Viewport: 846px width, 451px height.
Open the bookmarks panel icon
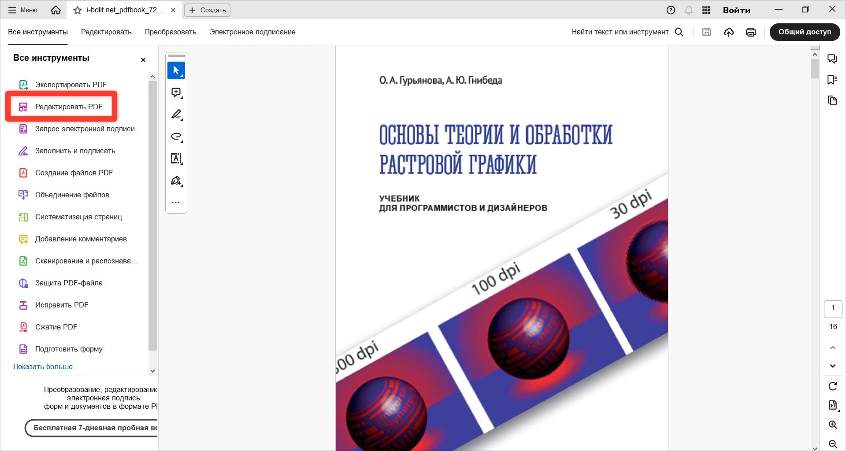[832, 80]
